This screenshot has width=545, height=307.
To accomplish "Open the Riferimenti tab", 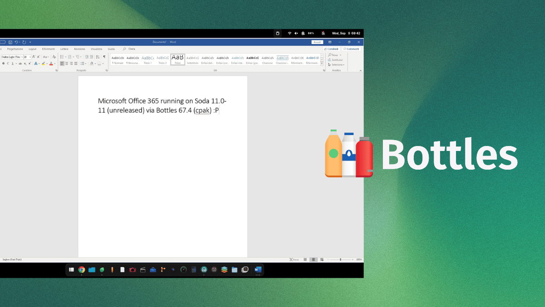I will click(x=48, y=49).
